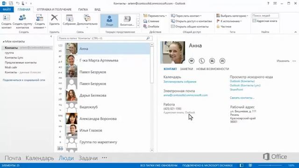
Task: Switch to ОТПРАВКА И ПОЛУЧЕНИЕ tab
Action: click(54, 9)
